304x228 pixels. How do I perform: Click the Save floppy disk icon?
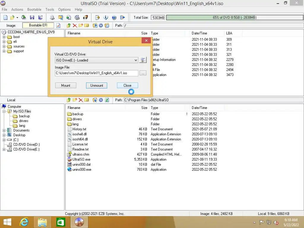point(32,18)
